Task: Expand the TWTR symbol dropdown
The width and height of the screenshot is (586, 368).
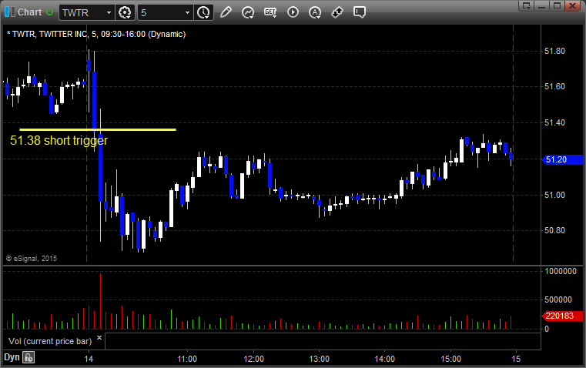Action: tap(109, 12)
